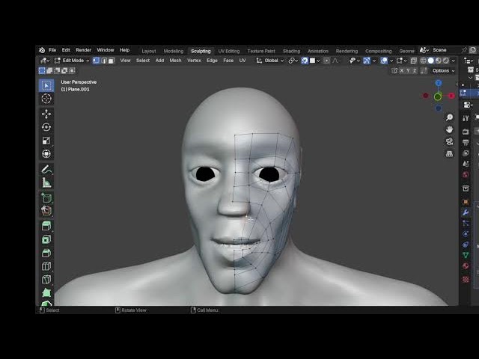
Task: Toggle snapping magnet button
Action: (305, 61)
